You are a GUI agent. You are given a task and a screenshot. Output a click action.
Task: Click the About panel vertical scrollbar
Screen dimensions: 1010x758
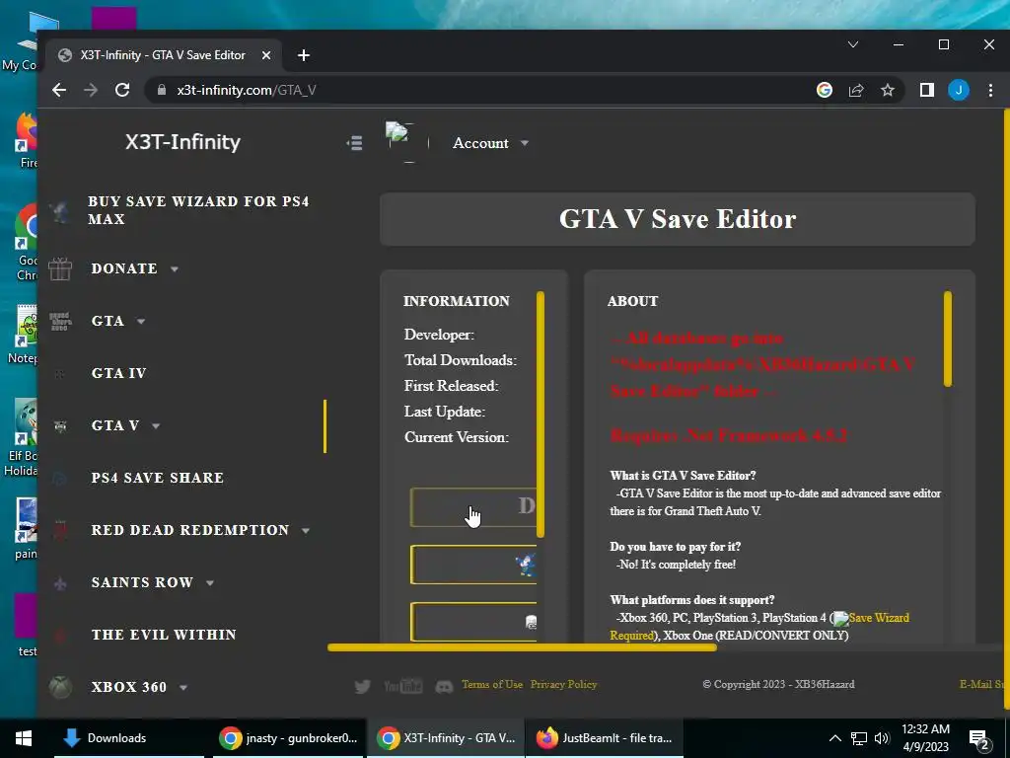[948, 340]
